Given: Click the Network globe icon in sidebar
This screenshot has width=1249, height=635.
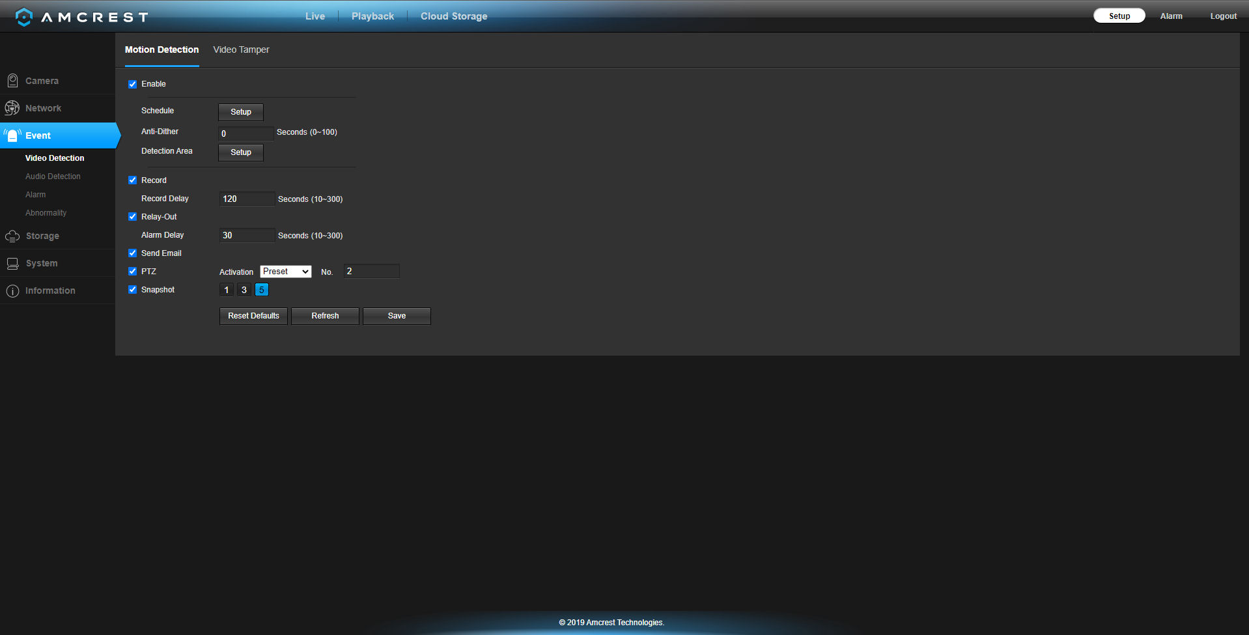Looking at the screenshot, I should (x=12, y=108).
